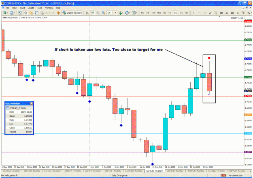The height and width of the screenshot is (178, 253).
Task: Switch to EURUSD_fx,Daily chart tab
Action: 11,171
